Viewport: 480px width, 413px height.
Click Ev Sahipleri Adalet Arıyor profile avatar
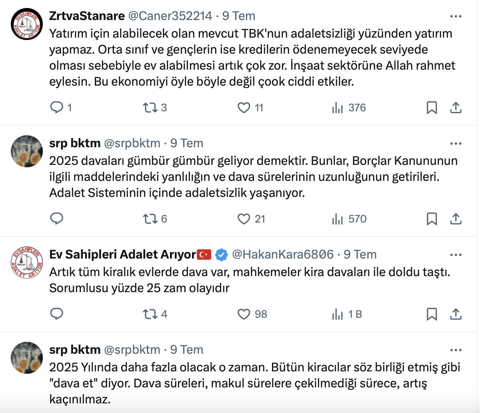point(26,263)
